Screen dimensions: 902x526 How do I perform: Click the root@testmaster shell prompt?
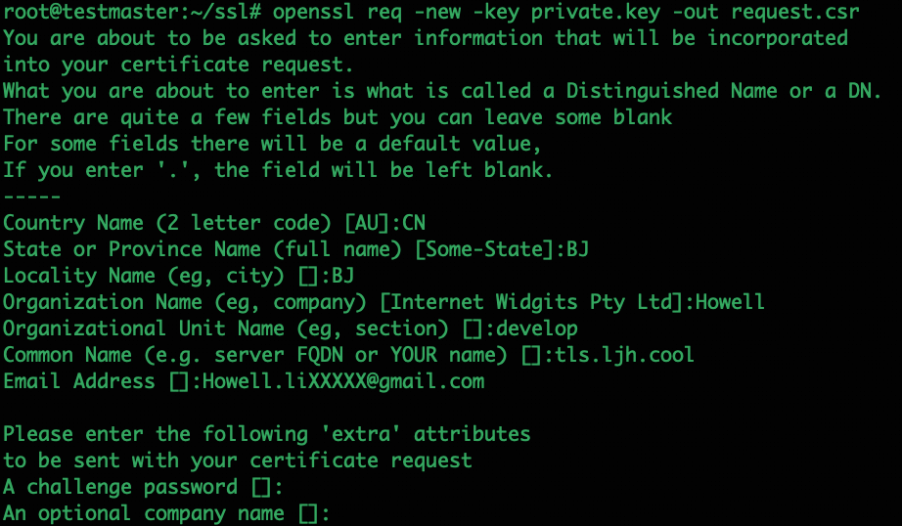pos(133,12)
